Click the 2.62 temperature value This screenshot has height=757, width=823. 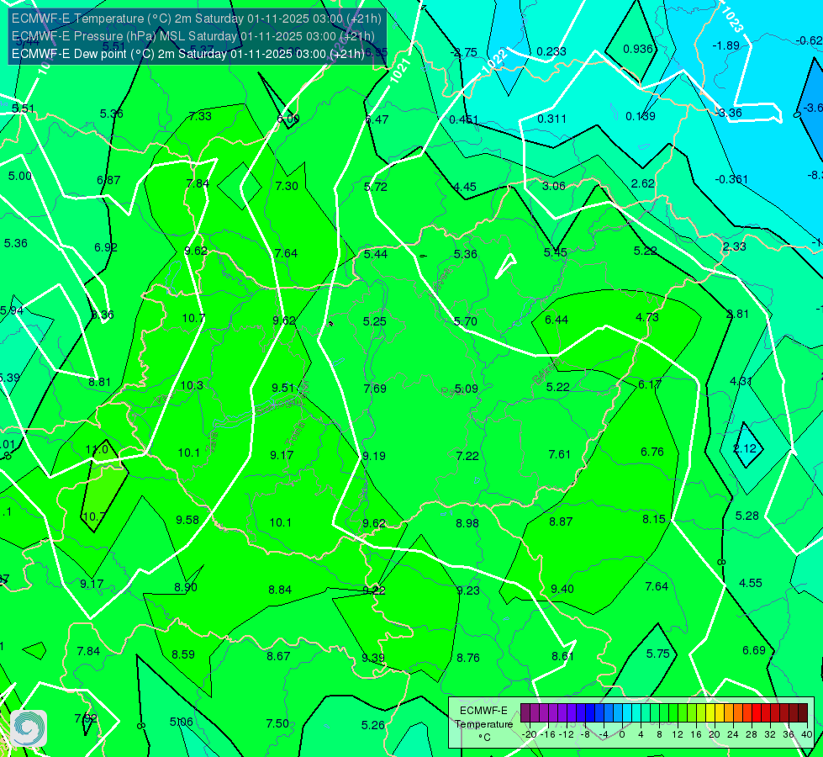click(643, 183)
